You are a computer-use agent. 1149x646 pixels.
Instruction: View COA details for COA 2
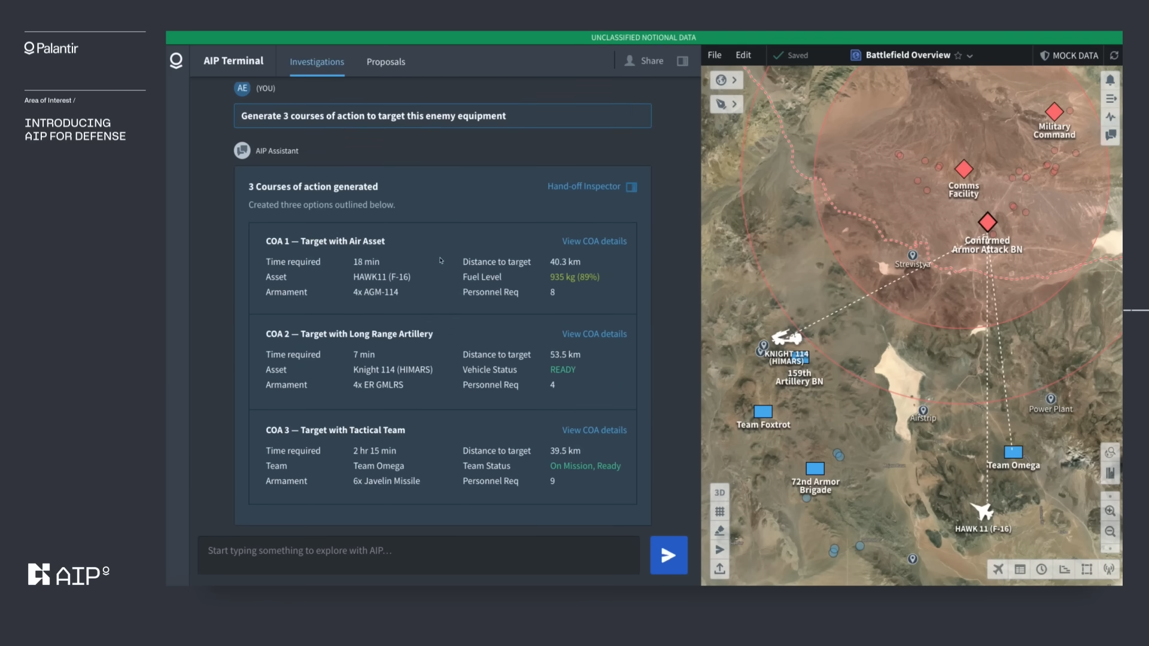pyautogui.click(x=594, y=334)
